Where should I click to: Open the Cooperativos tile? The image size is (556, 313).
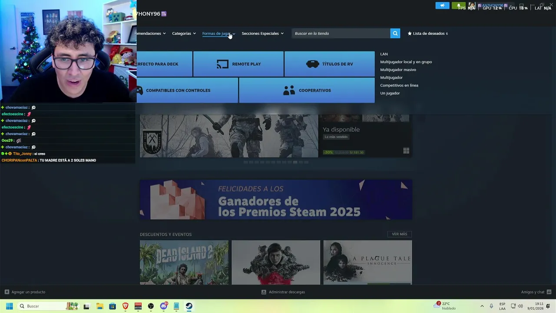(307, 90)
